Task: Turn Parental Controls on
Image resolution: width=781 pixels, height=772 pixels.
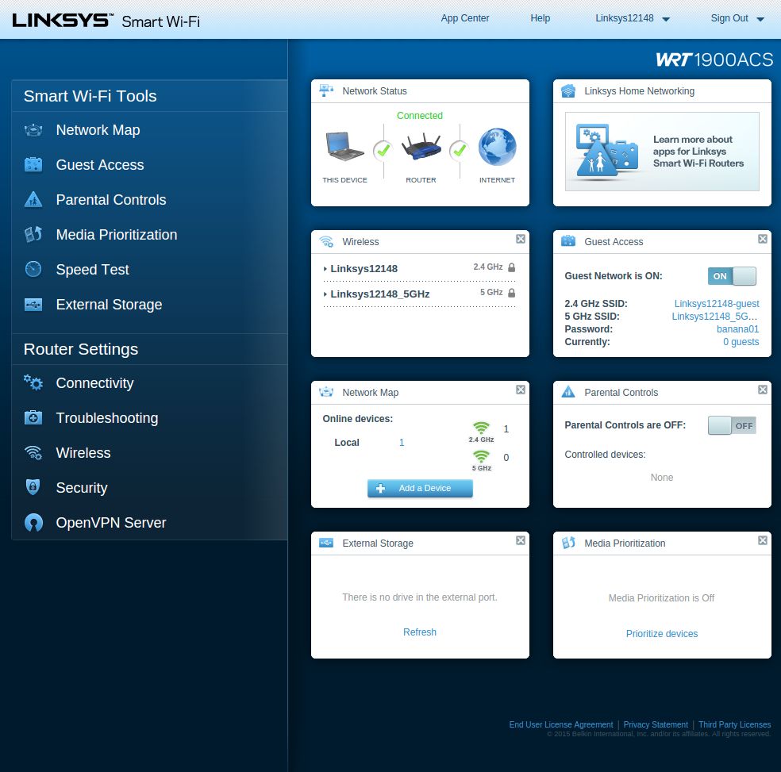Action: (x=732, y=425)
